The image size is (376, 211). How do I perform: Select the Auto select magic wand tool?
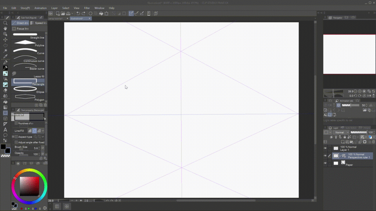(x=5, y=51)
